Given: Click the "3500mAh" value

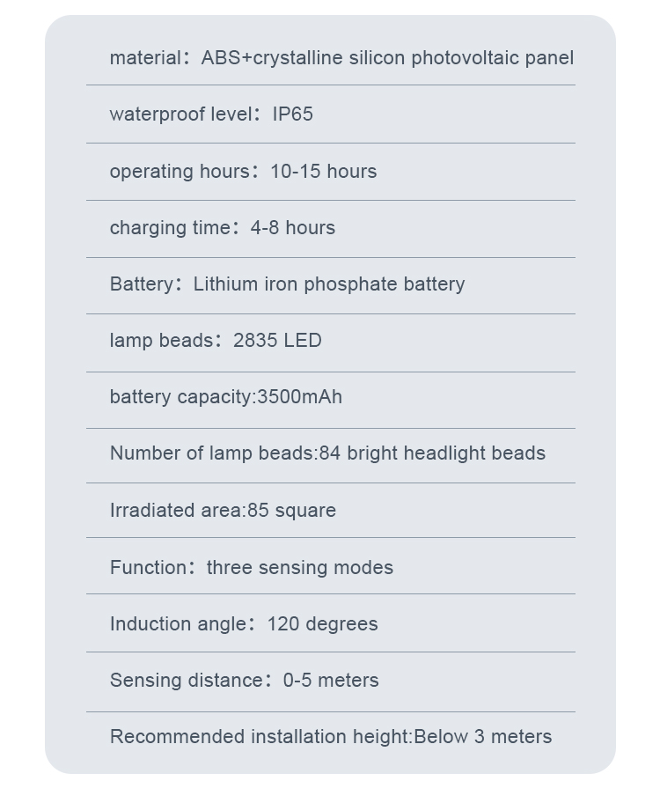Looking at the screenshot, I should tap(299, 397).
